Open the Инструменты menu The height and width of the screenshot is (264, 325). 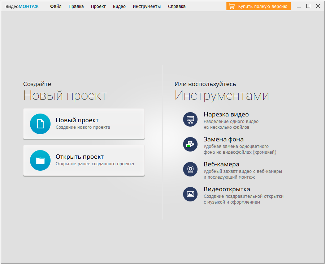[x=147, y=7]
